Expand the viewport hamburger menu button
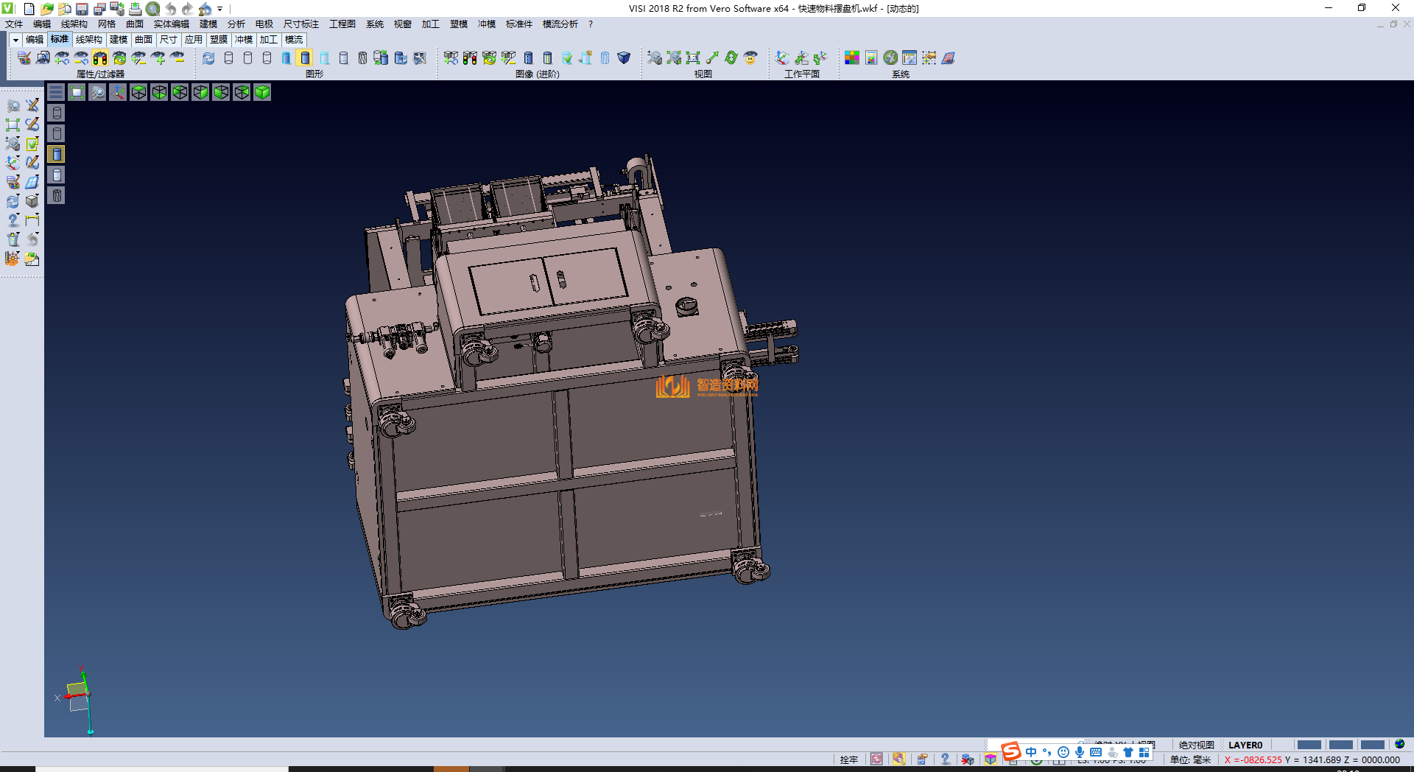The height and width of the screenshot is (772, 1414). click(56, 92)
